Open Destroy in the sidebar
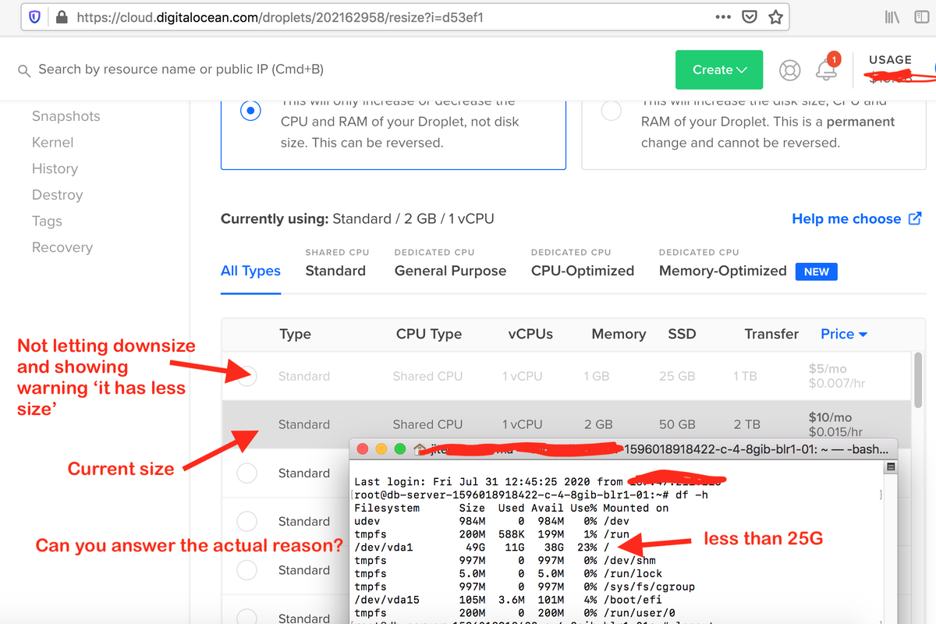This screenshot has width=936, height=624. click(x=58, y=195)
